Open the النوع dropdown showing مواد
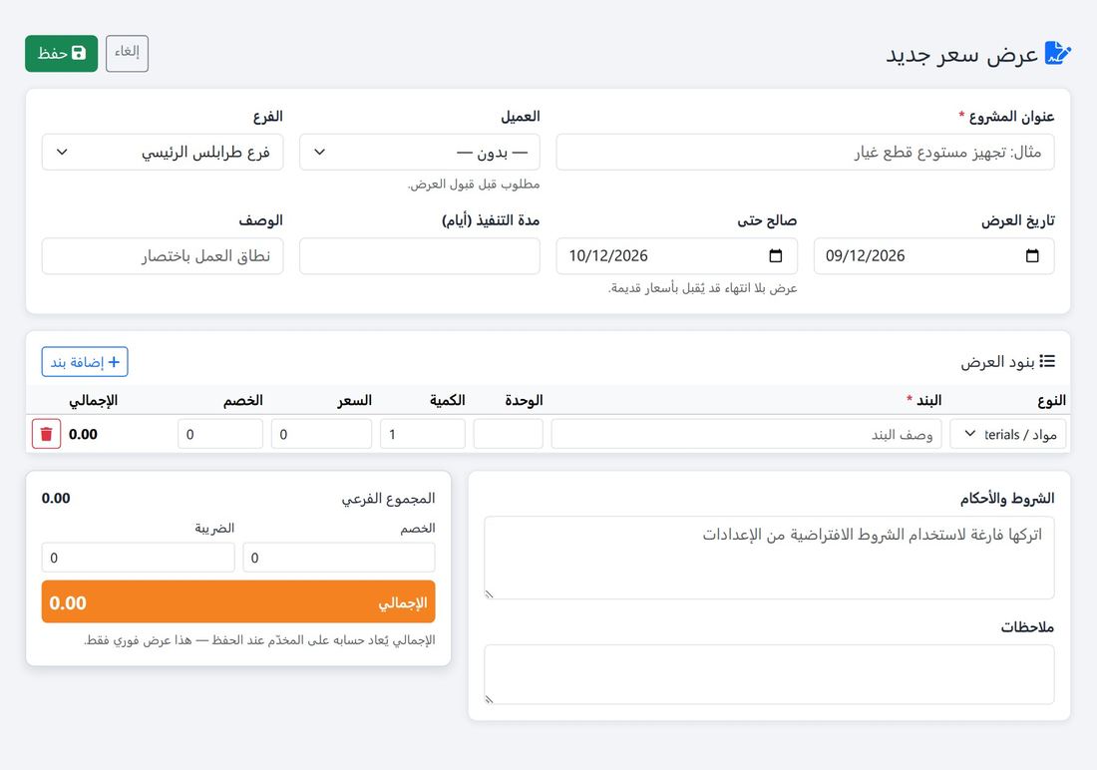Screen dimensions: 1097x770 point(1008,434)
